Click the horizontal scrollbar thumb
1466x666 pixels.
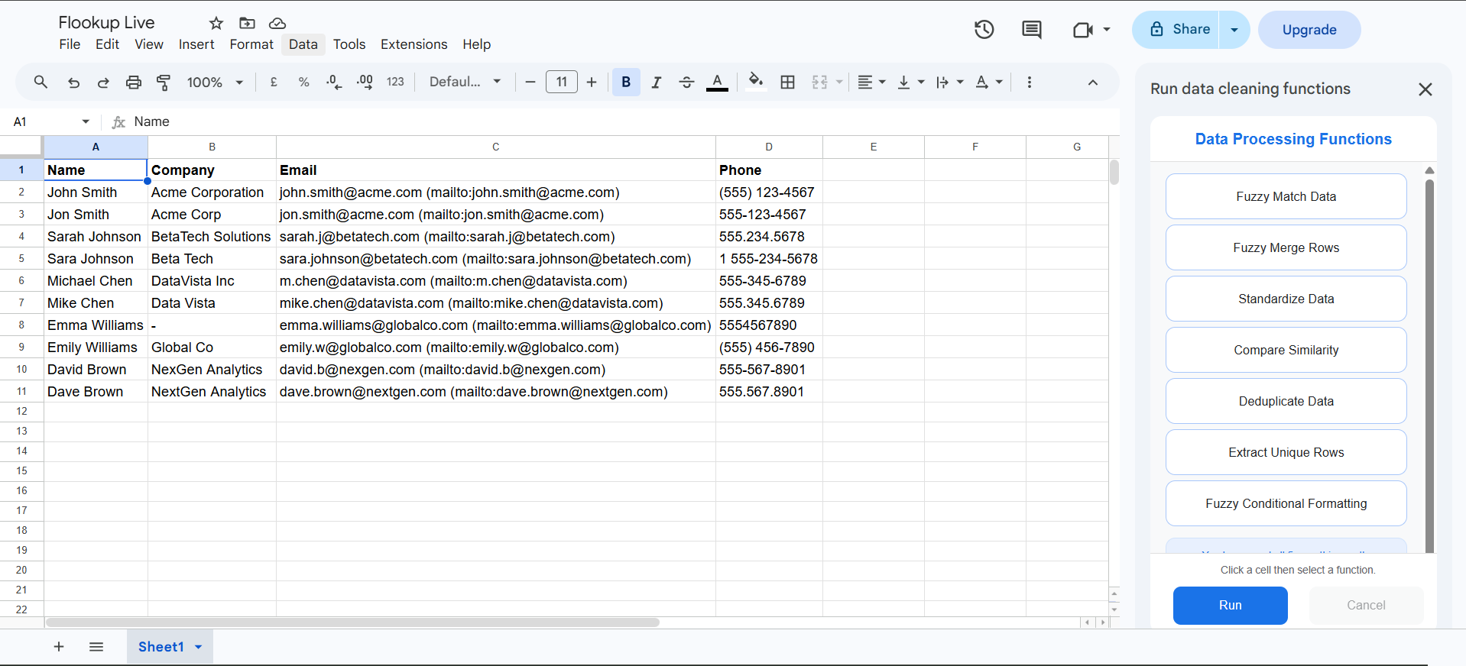pos(352,622)
